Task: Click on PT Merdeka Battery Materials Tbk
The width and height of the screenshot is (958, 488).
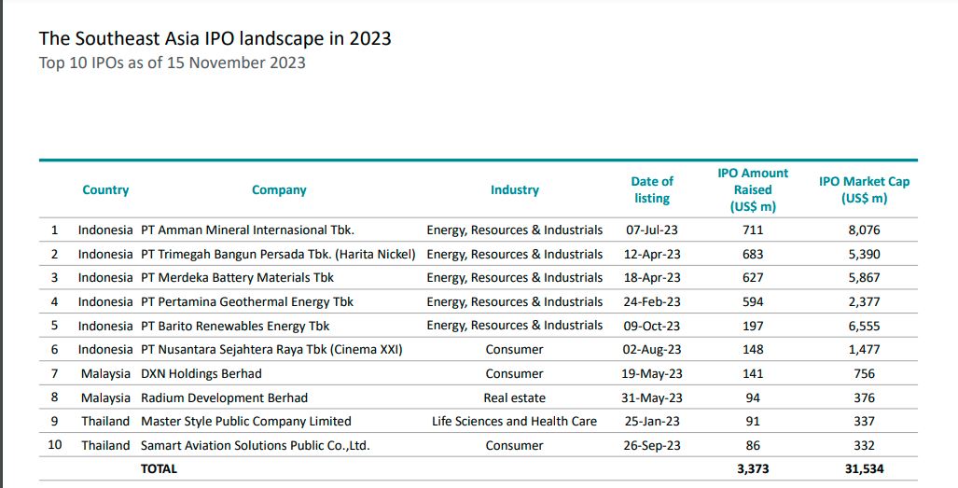Action: (237, 277)
